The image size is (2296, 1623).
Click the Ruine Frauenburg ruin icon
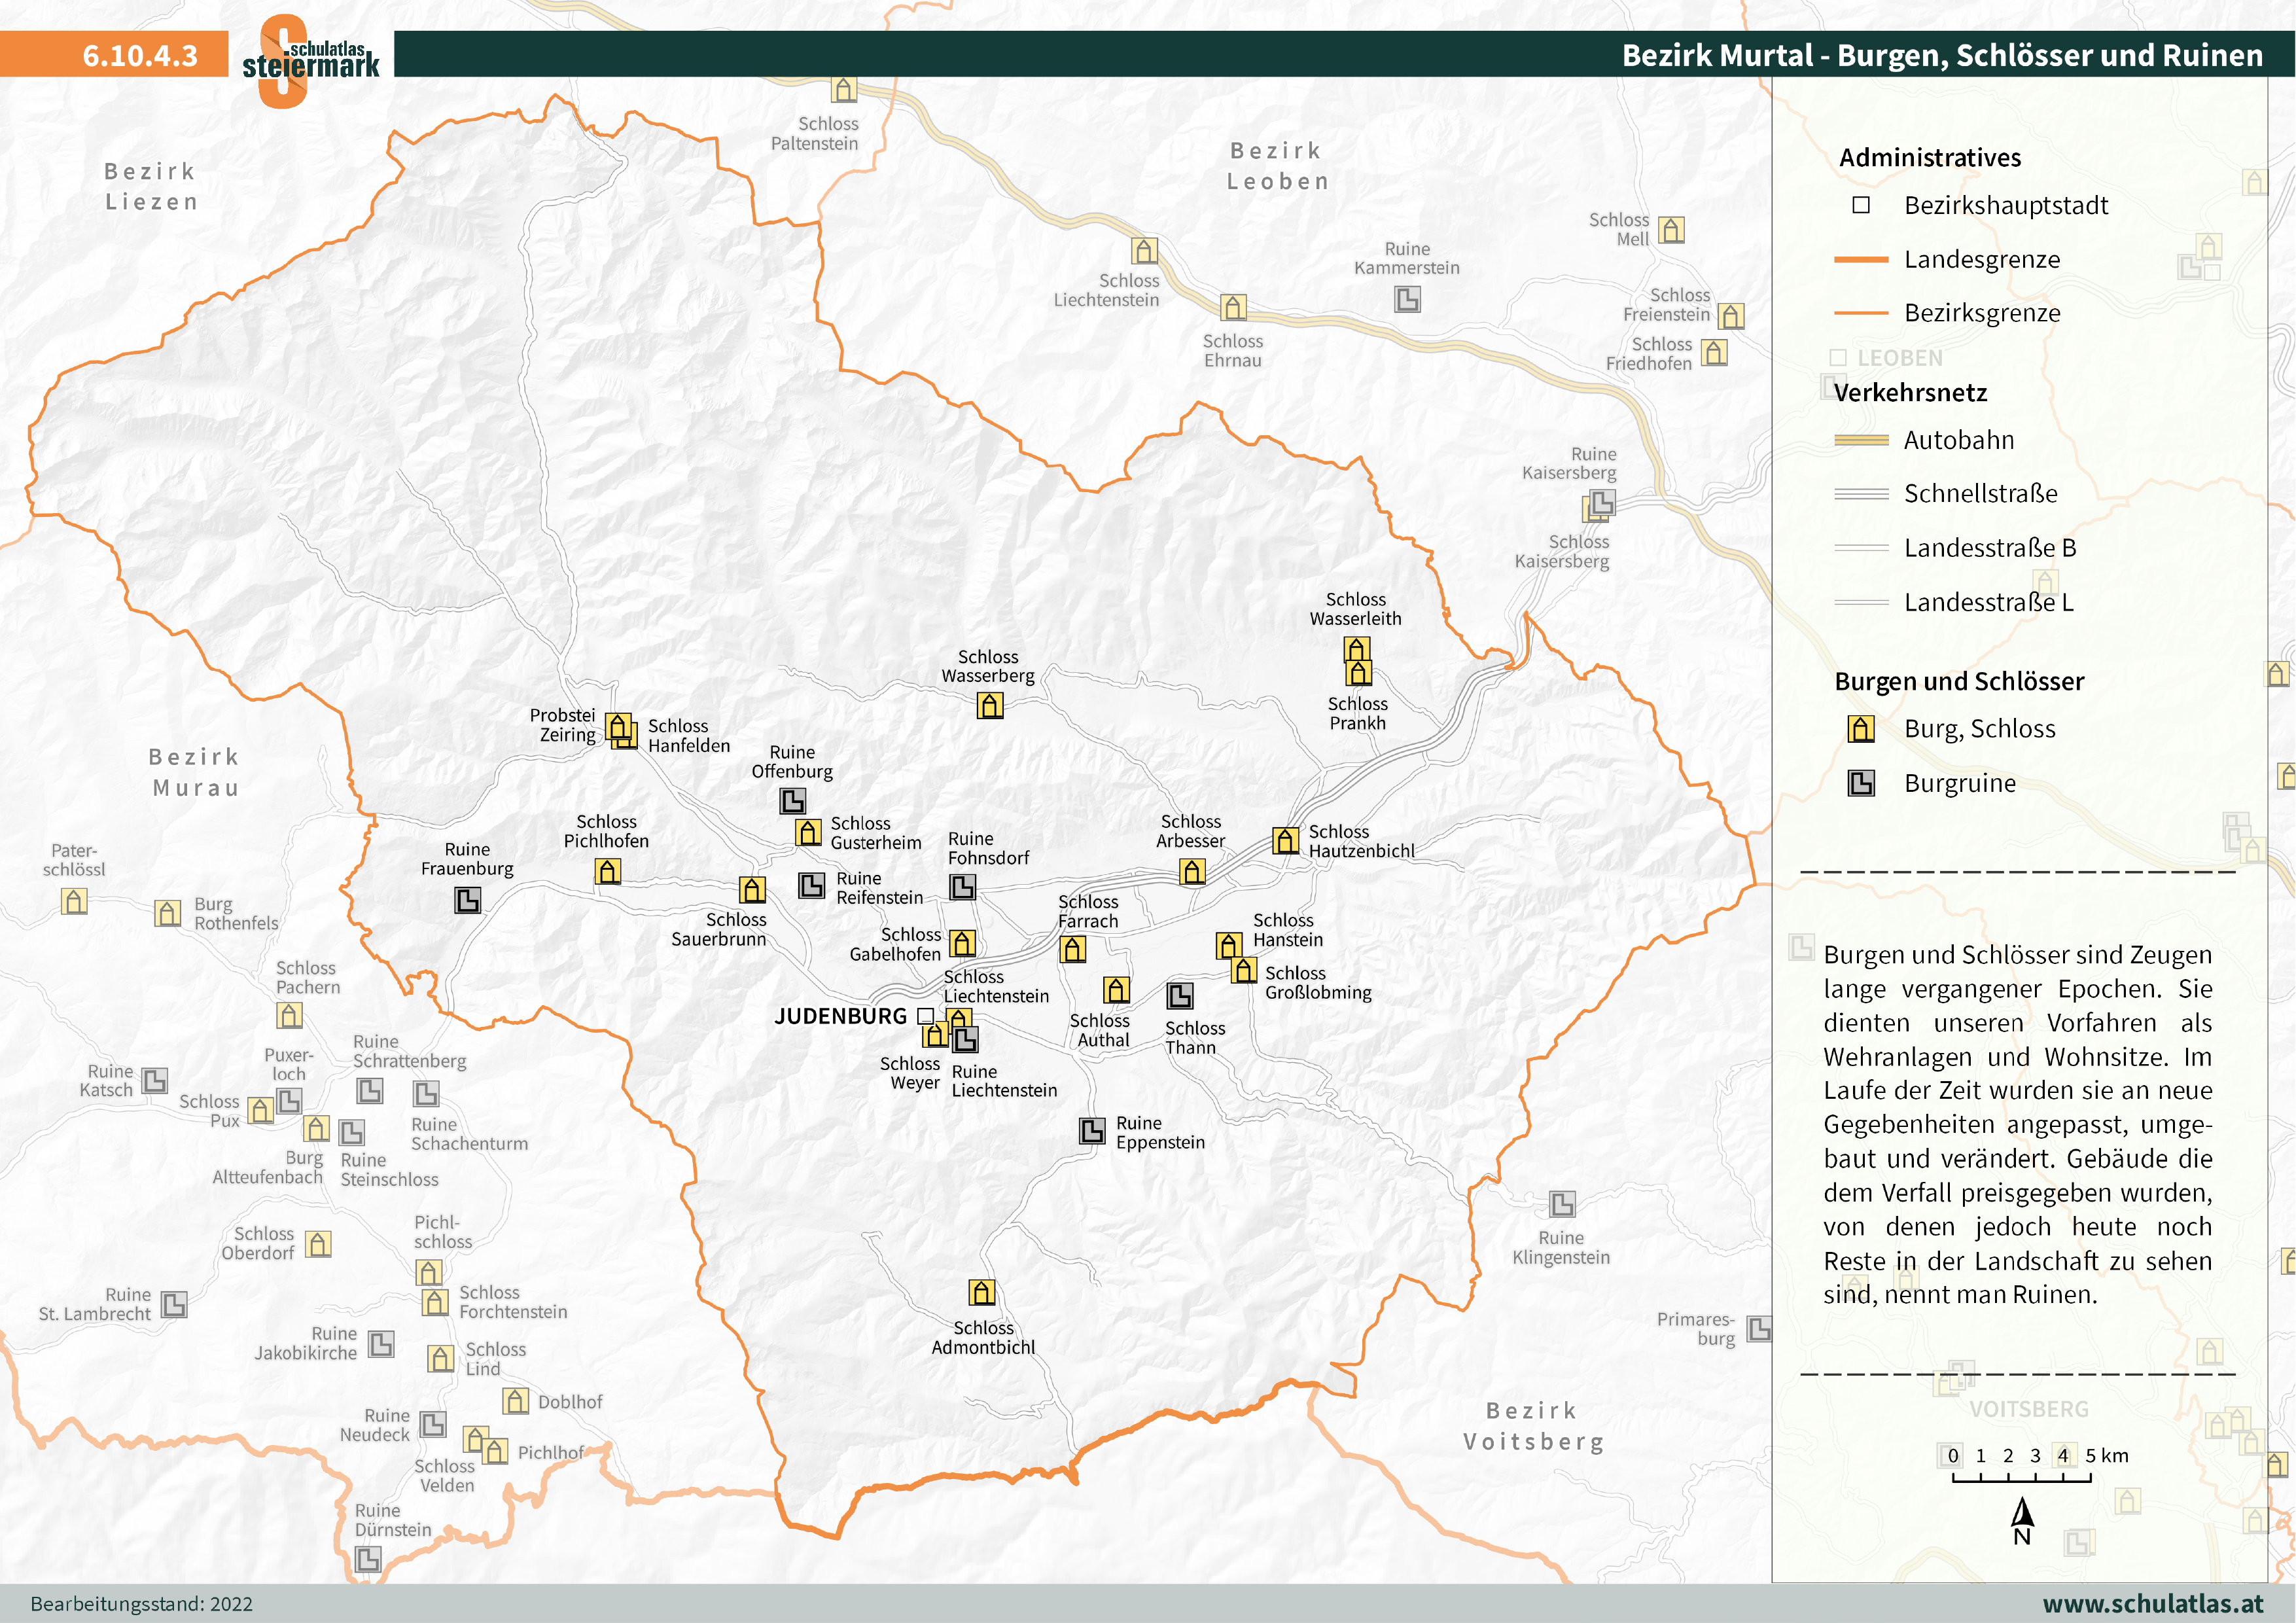pos(467,900)
